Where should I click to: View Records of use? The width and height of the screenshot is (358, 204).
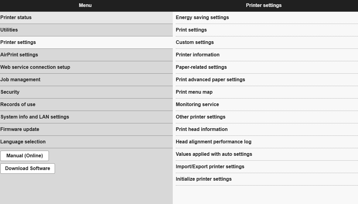[18, 104]
